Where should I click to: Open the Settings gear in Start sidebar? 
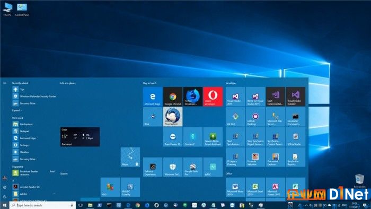[4, 187]
